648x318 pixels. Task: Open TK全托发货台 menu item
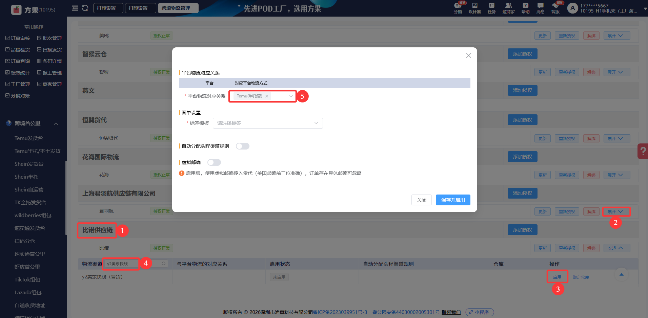pos(30,202)
